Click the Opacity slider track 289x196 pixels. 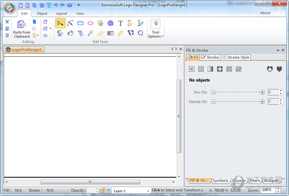238,101
